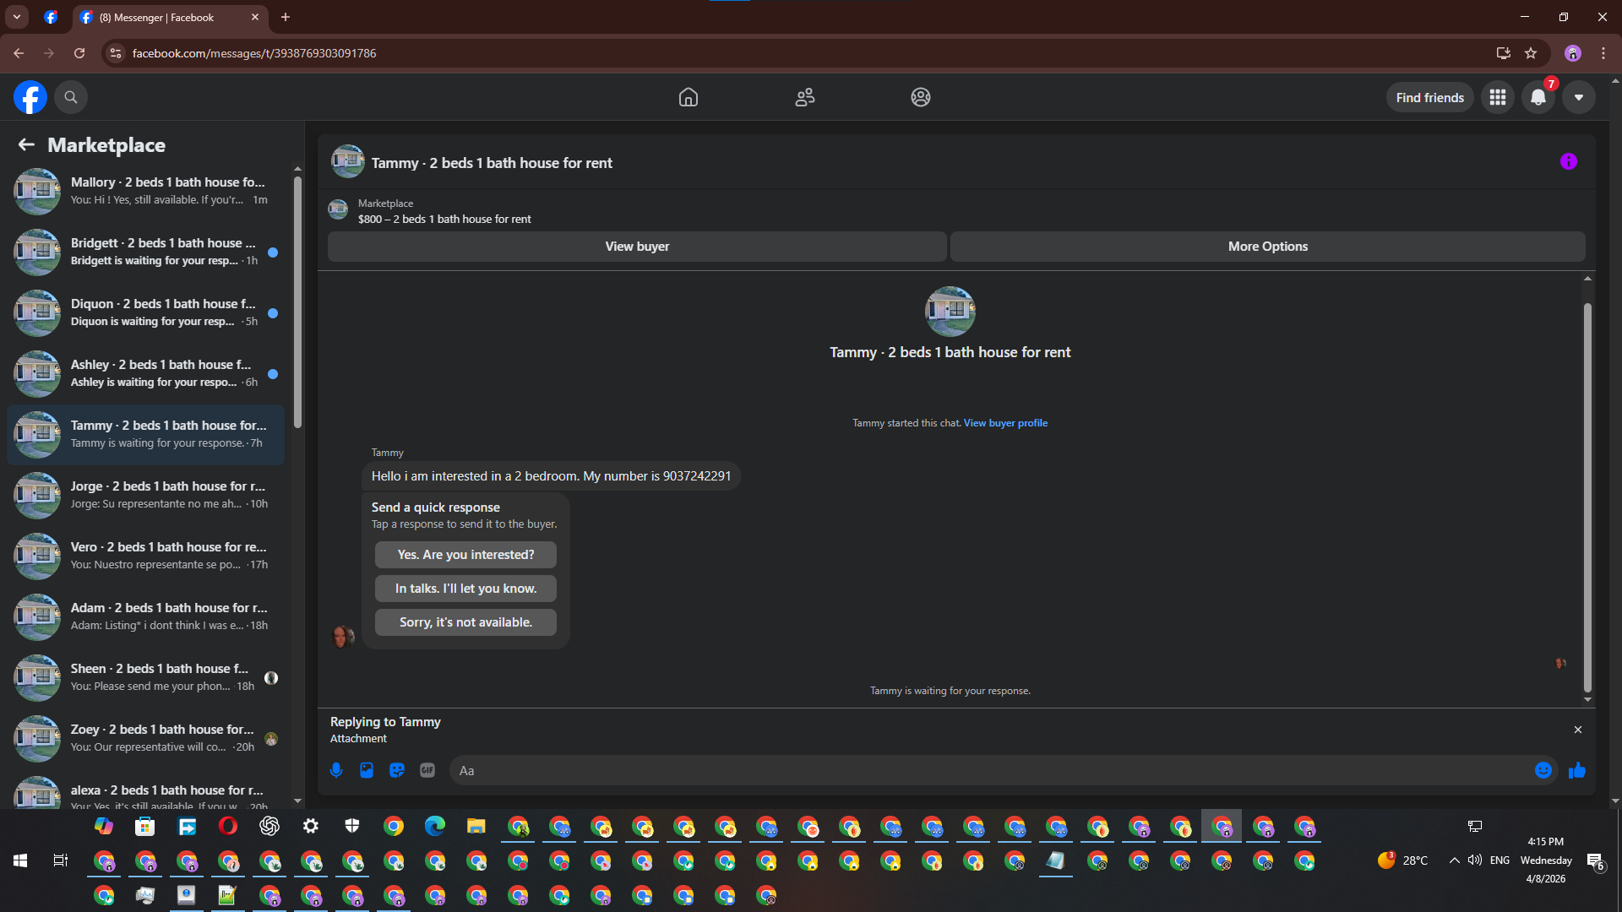Expand the account dropdown arrow

(1578, 97)
